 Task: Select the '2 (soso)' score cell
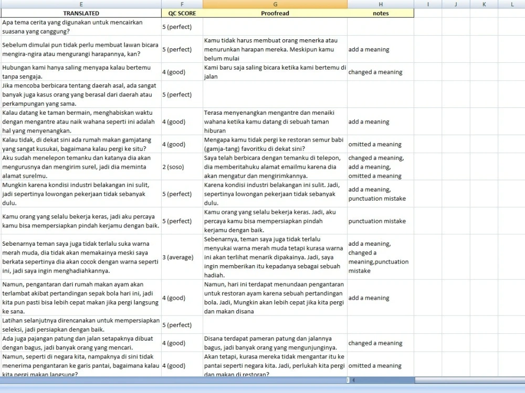[182, 167]
